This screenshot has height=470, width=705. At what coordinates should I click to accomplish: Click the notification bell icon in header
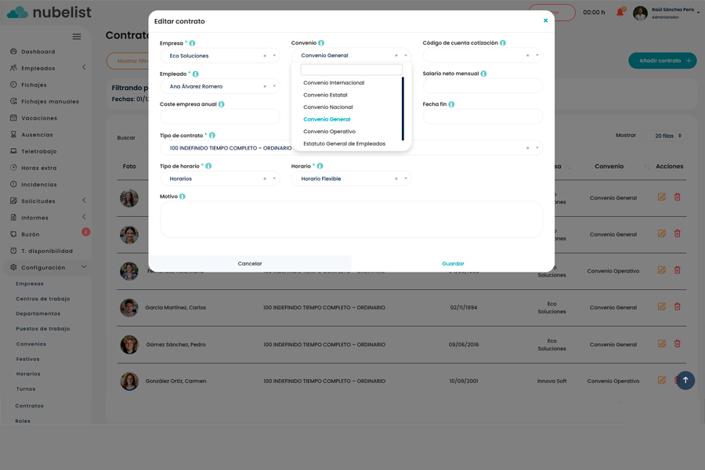coord(620,13)
